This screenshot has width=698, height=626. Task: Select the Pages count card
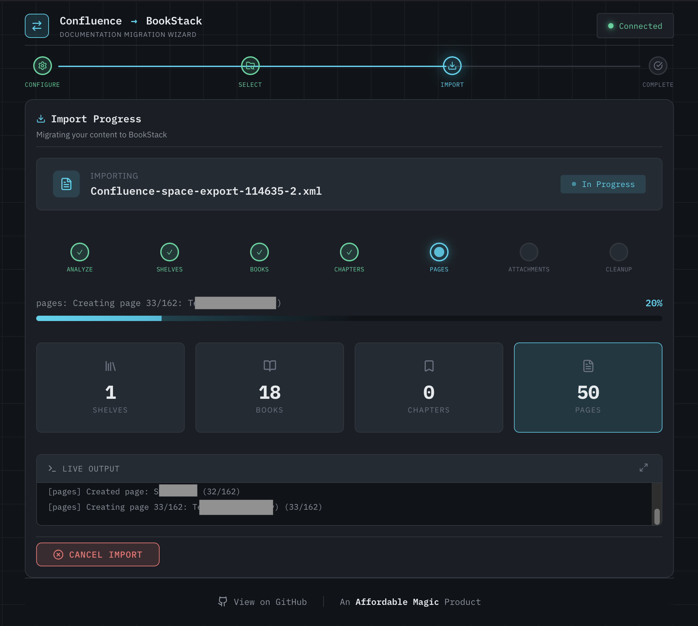pyautogui.click(x=588, y=387)
